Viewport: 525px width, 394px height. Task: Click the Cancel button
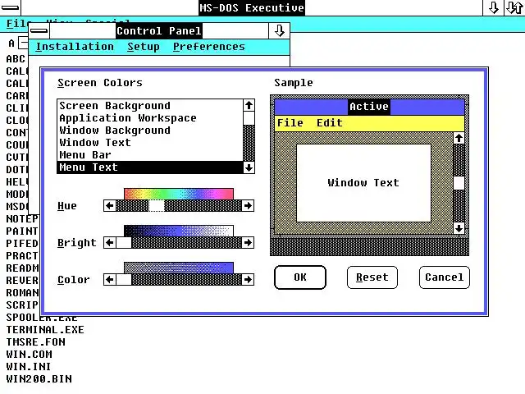pyautogui.click(x=445, y=277)
